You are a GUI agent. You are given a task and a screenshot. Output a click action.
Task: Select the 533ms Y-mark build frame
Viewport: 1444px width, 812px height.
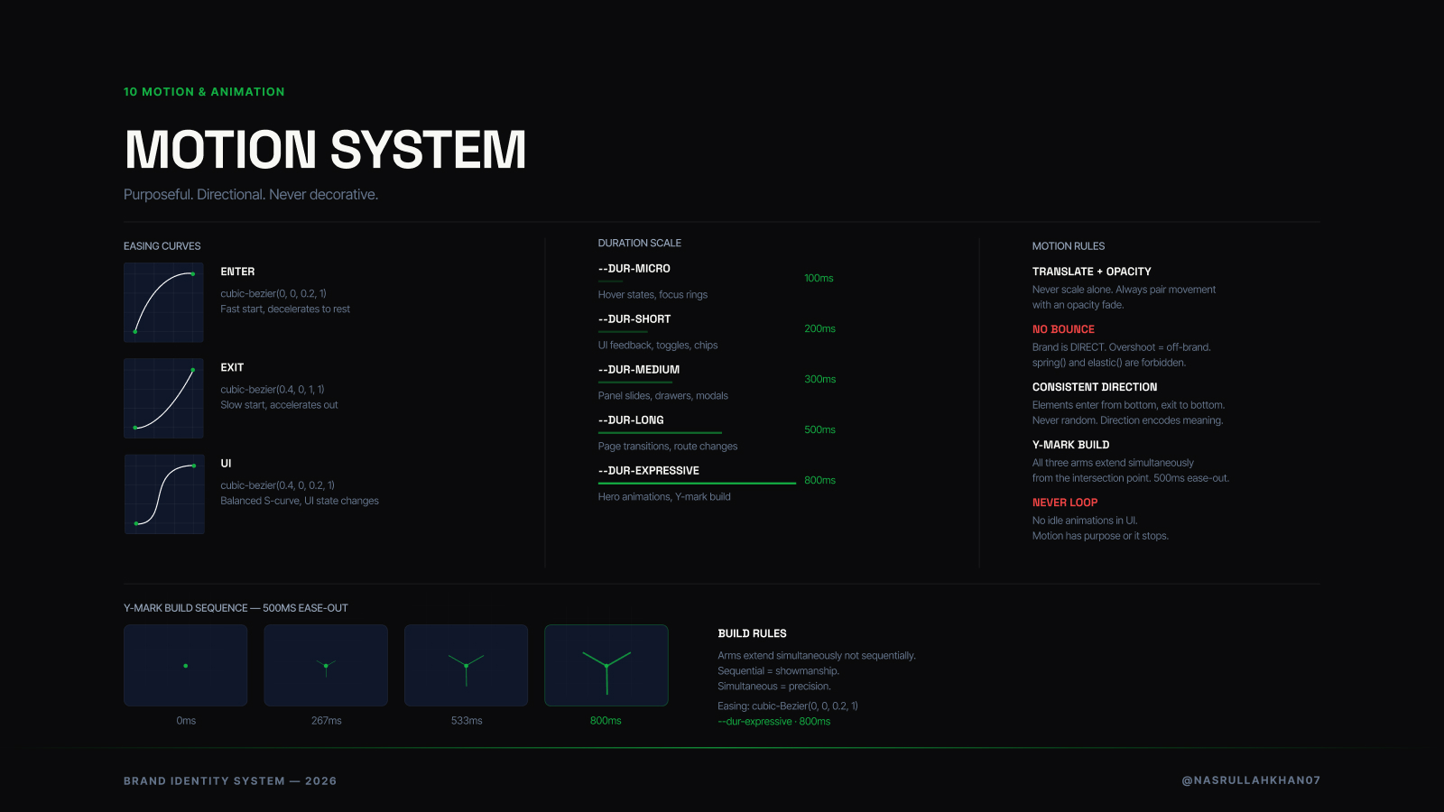tap(466, 665)
